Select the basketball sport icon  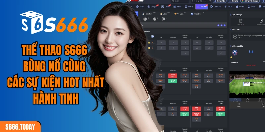145,19
